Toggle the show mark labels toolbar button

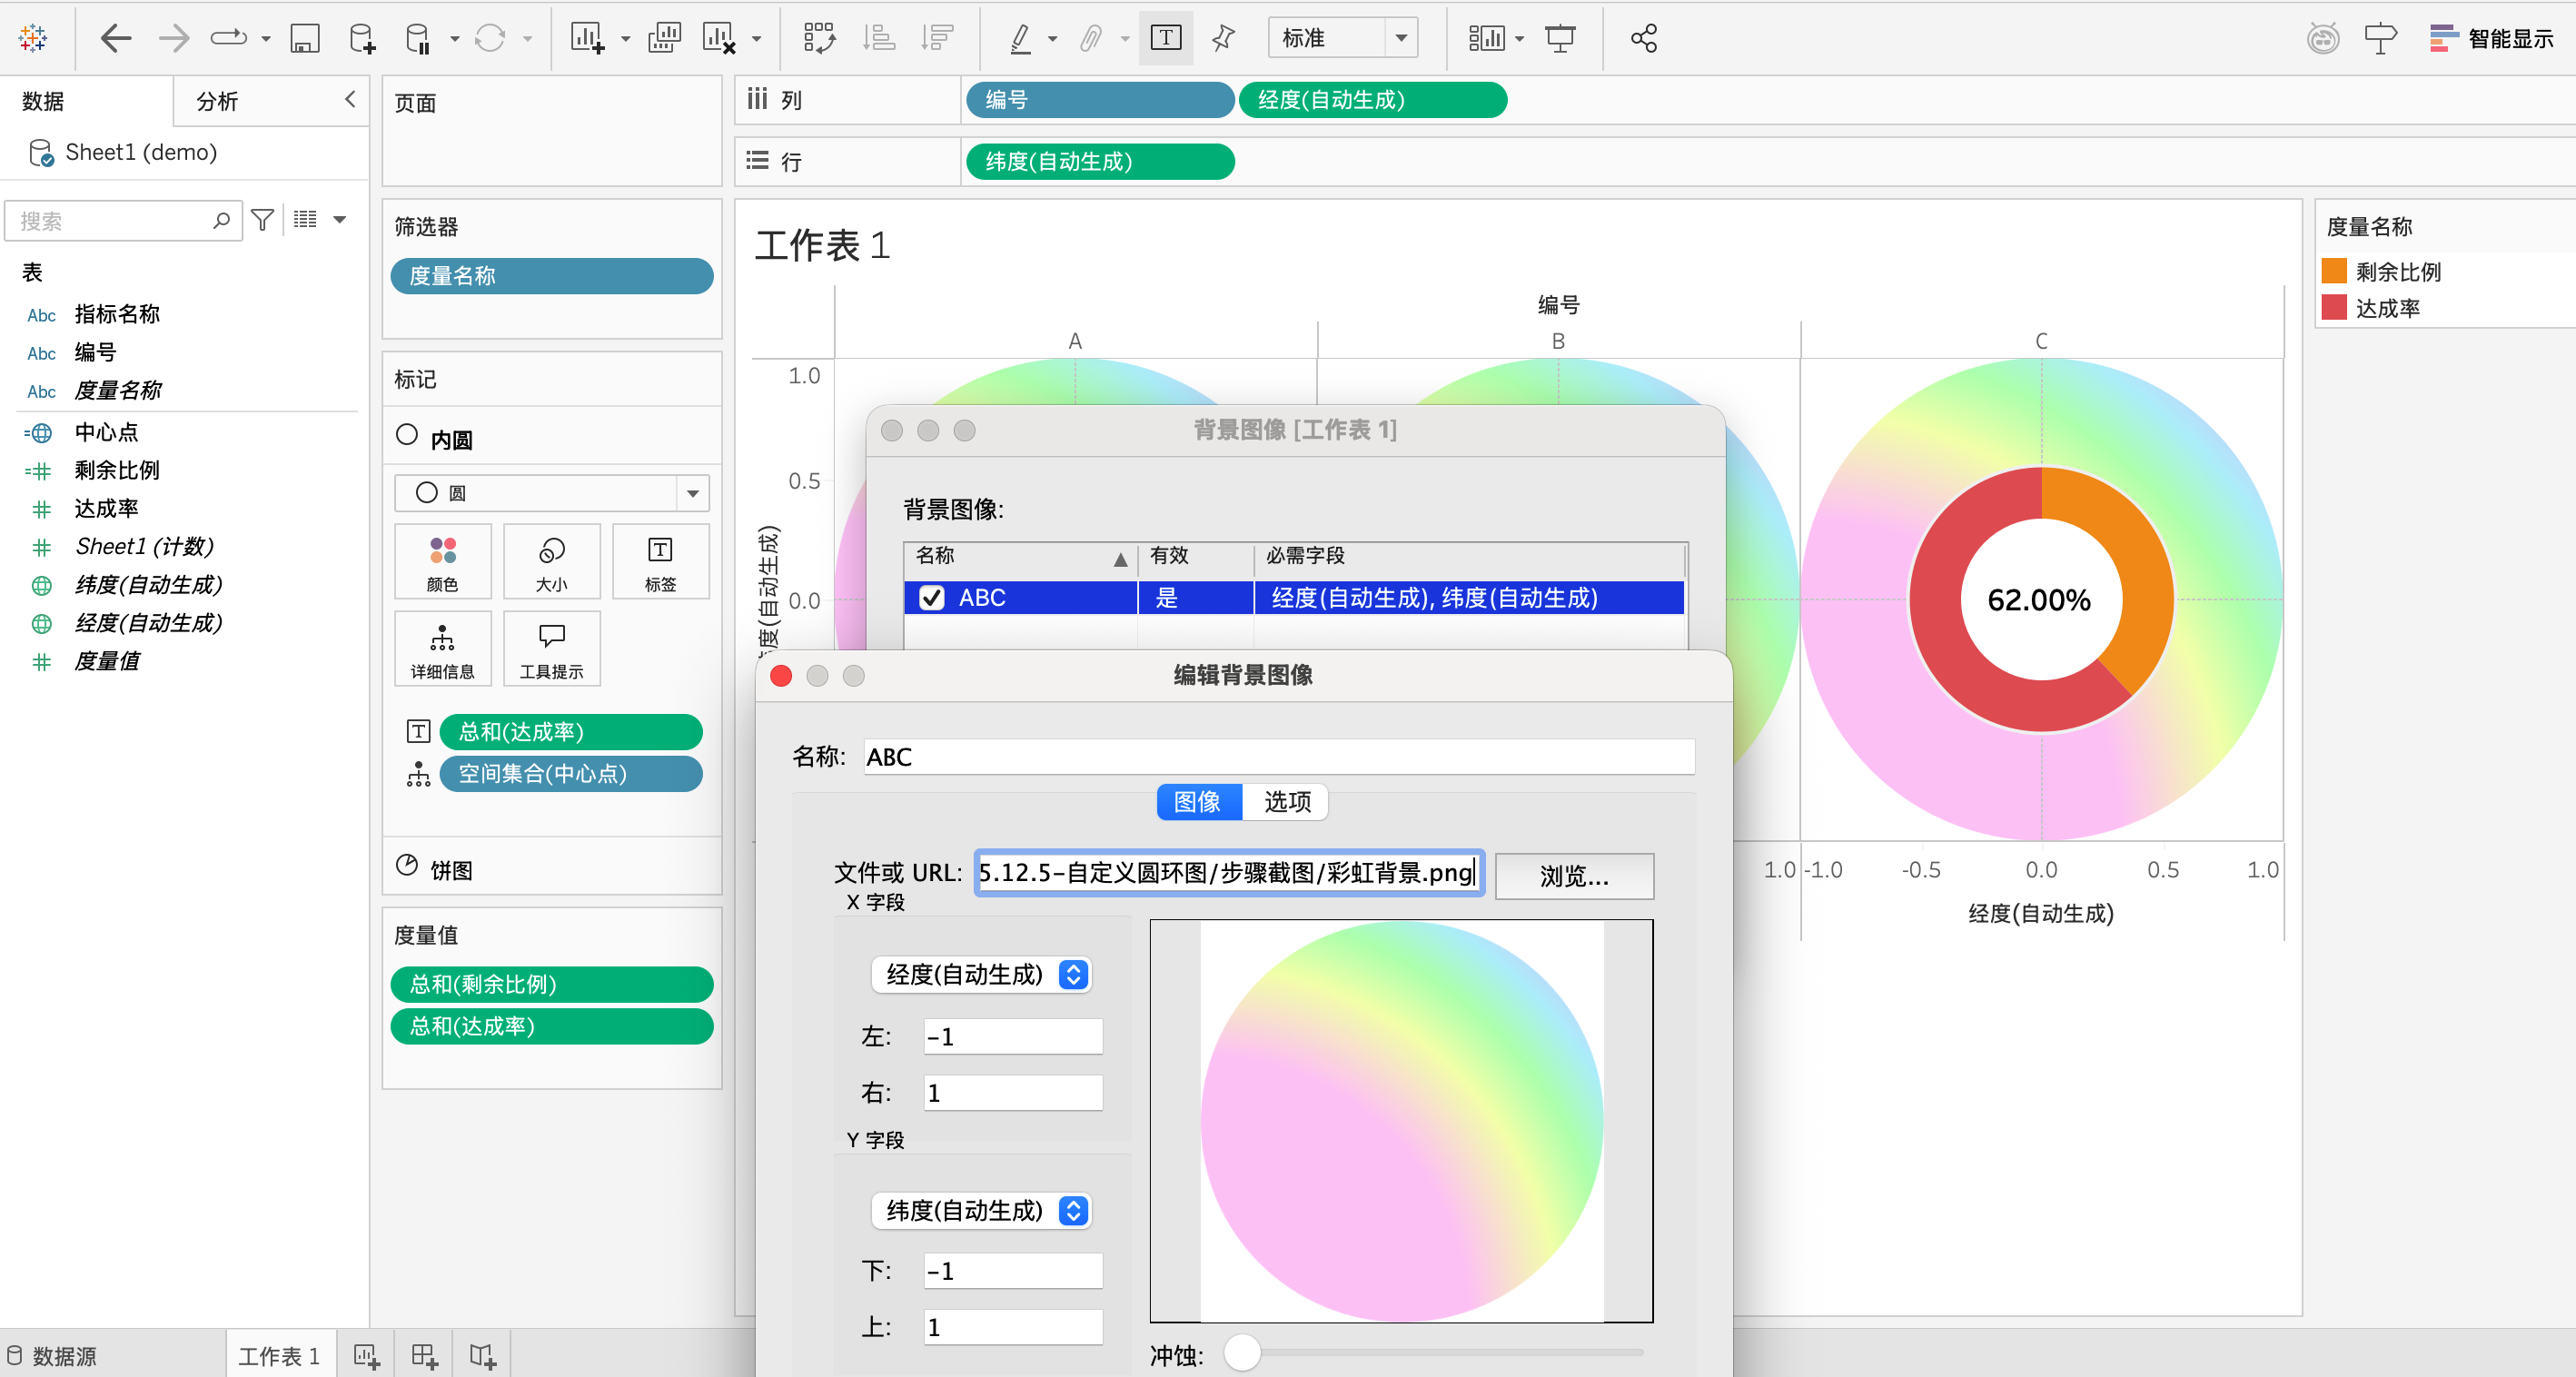click(x=1165, y=39)
